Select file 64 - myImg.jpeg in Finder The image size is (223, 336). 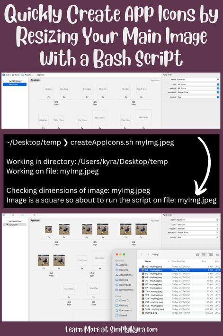point(179,277)
